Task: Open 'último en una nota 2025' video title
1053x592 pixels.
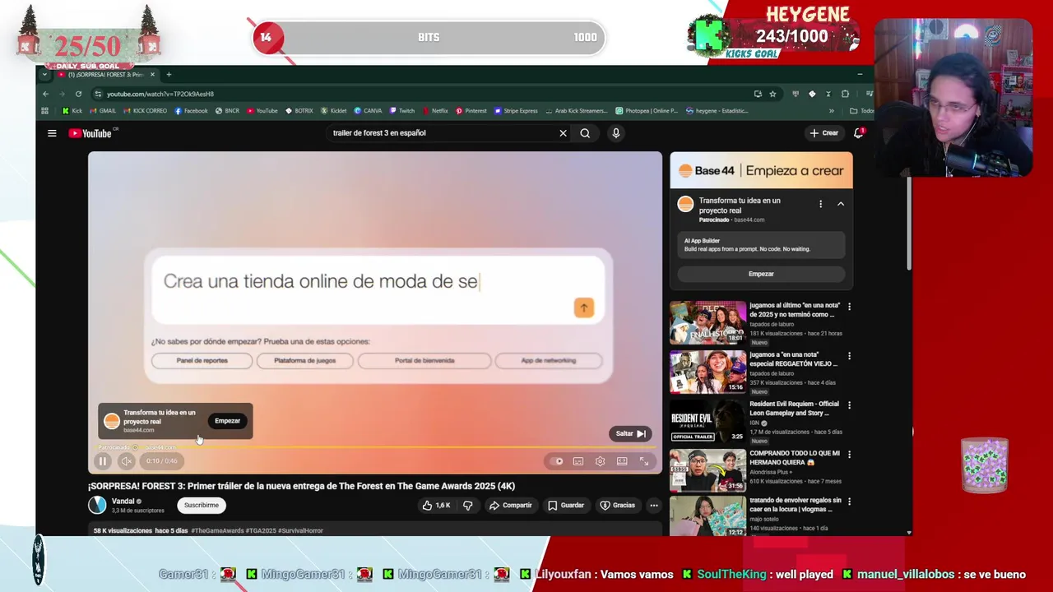Action: coord(794,309)
